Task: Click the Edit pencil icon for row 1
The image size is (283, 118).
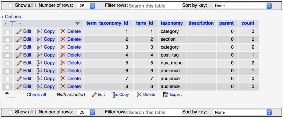Action: [x=19, y=32]
